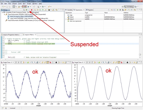Click the CCS Debug perspective button

click(129, 7)
